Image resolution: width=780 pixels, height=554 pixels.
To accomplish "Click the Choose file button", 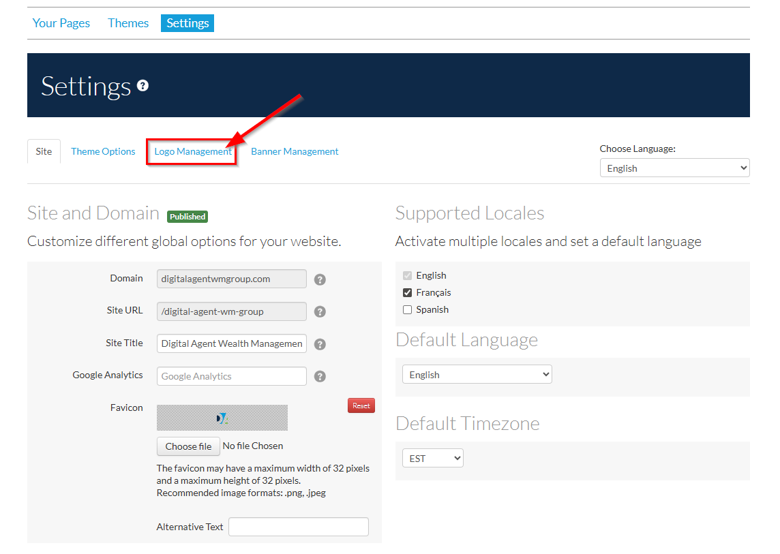I will point(189,446).
